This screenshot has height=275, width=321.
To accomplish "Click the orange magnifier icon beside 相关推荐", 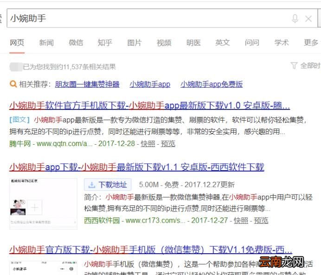I will click(x=13, y=84).
